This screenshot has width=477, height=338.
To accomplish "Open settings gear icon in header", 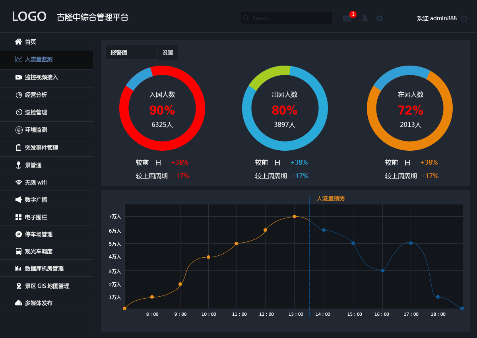I will tap(380, 18).
